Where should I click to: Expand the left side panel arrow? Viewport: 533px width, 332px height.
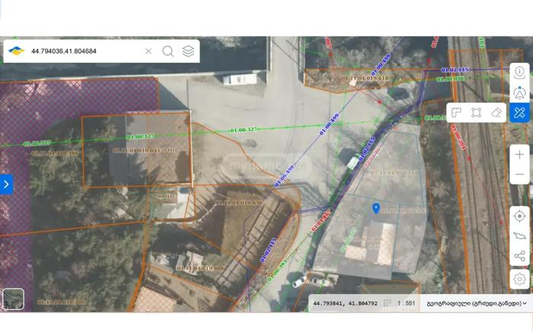point(6,184)
